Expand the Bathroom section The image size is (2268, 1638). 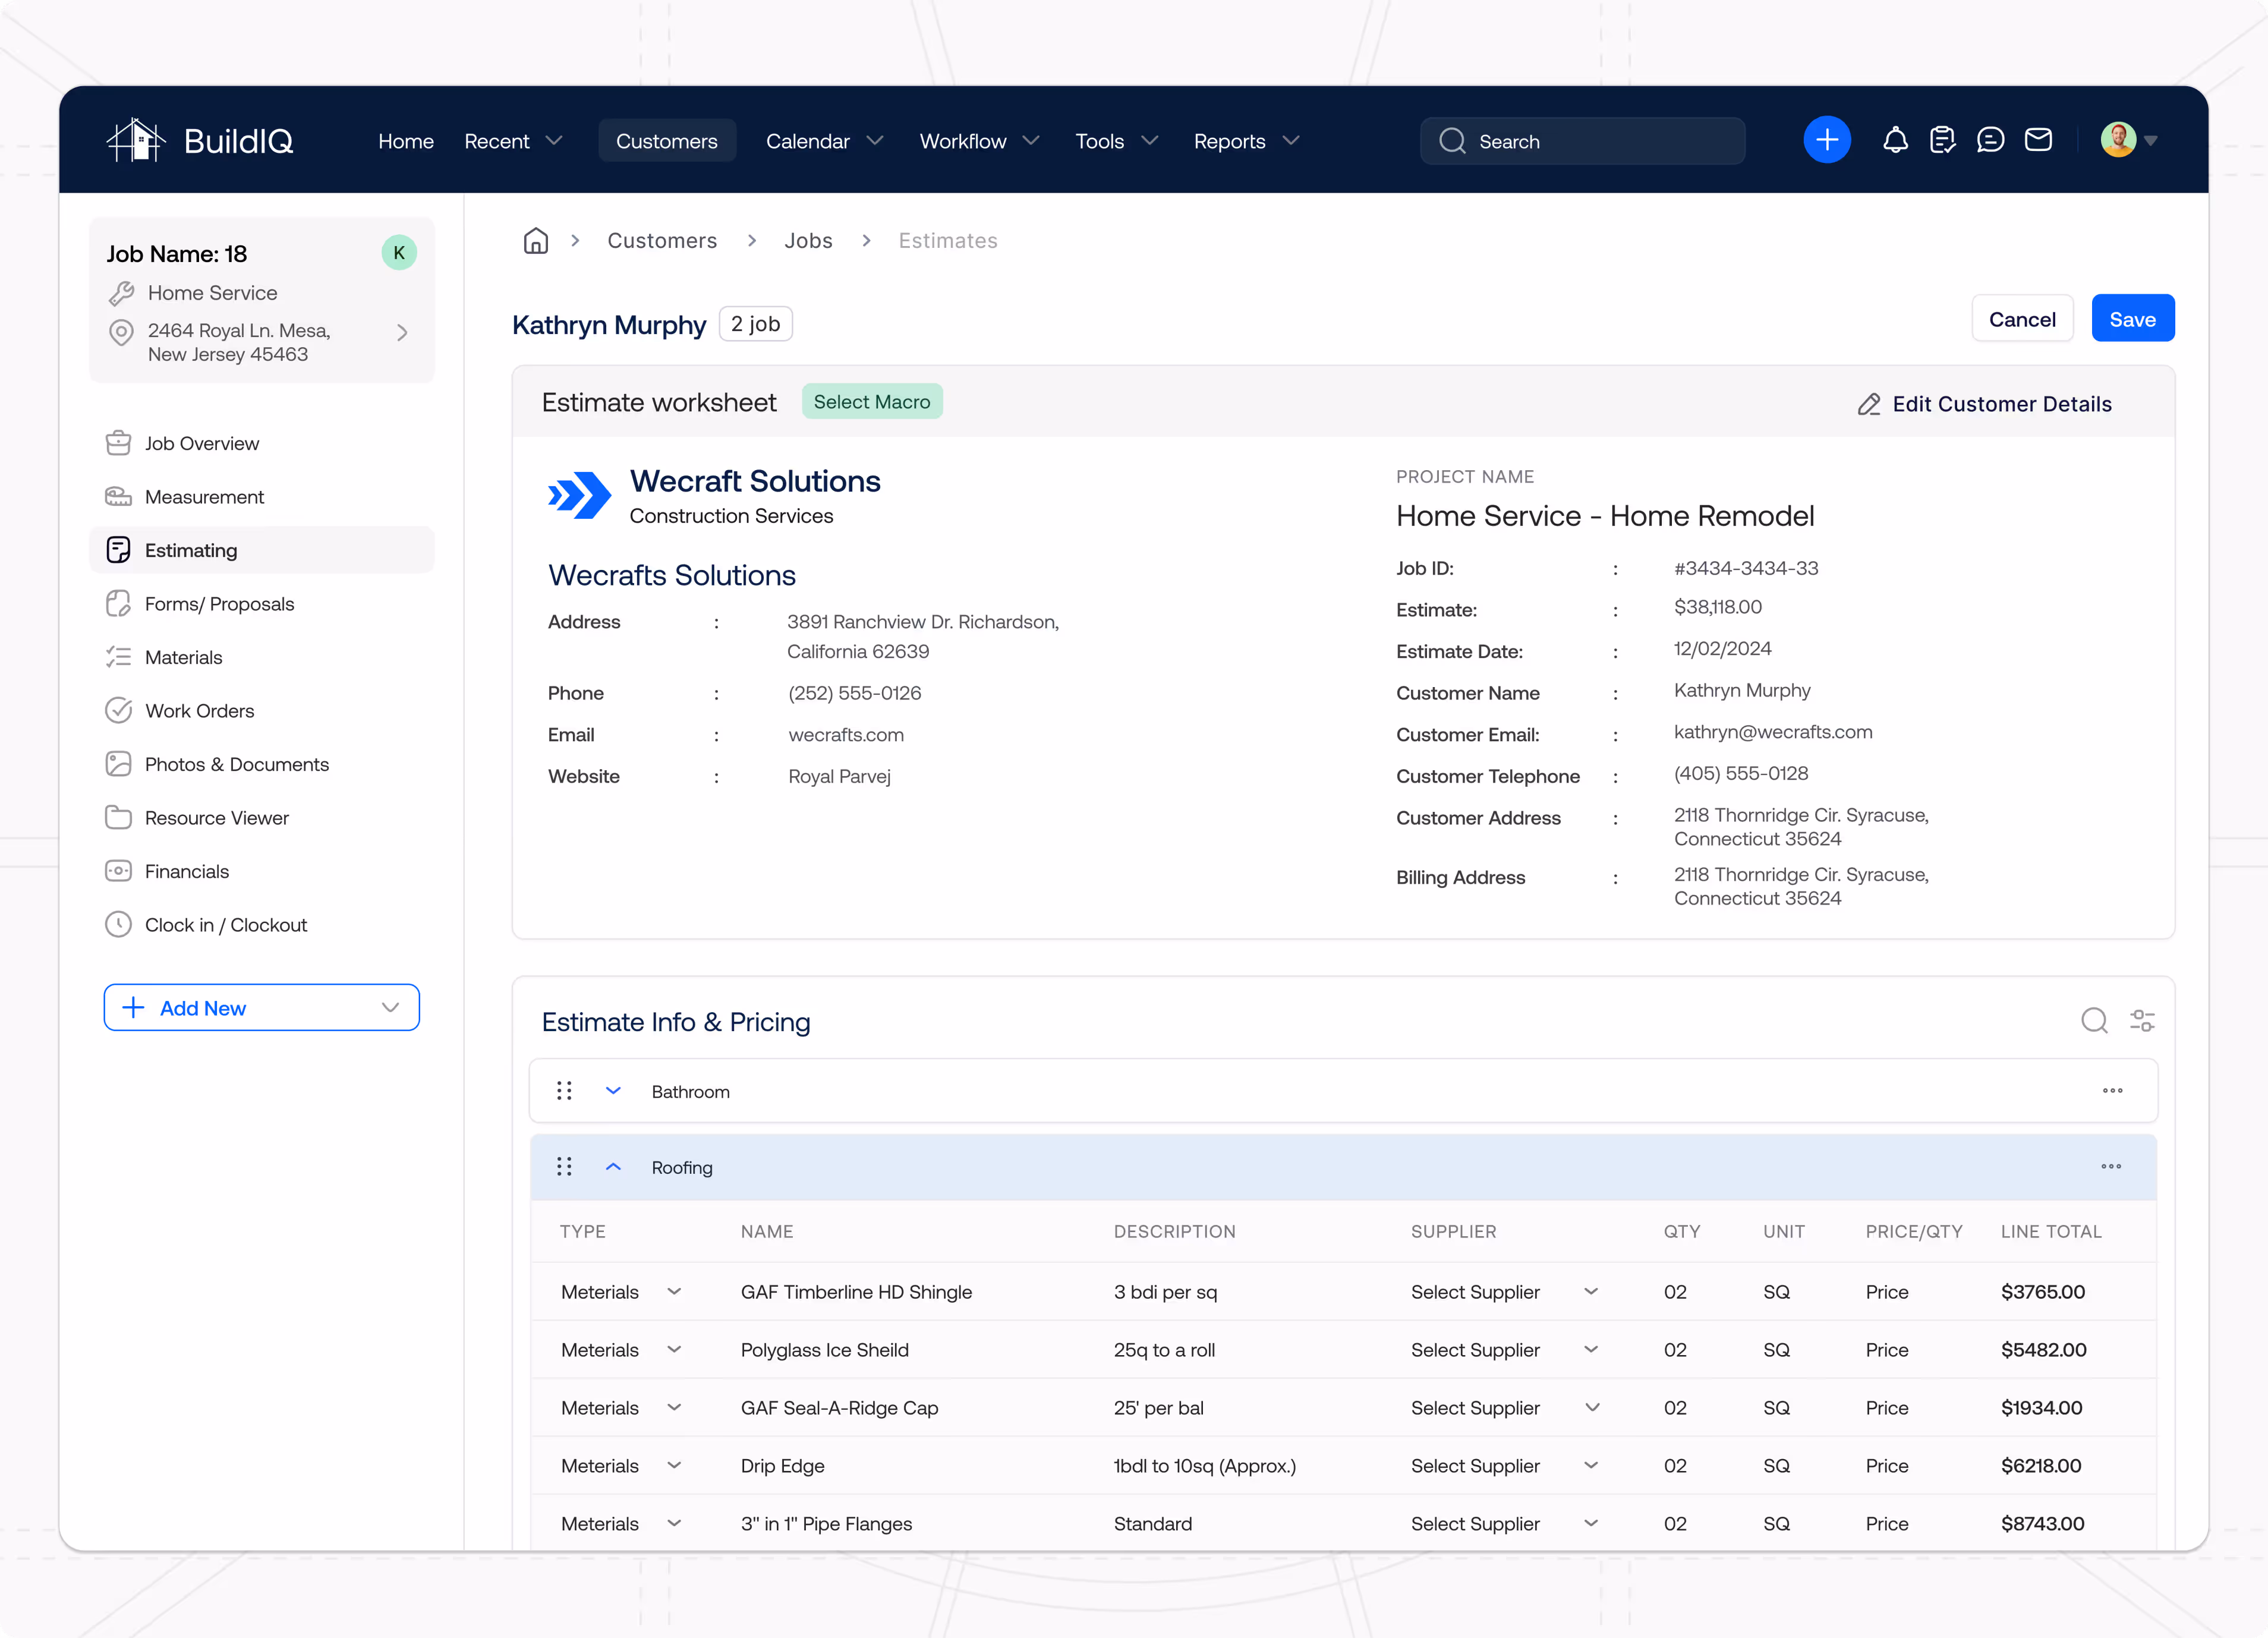(613, 1091)
